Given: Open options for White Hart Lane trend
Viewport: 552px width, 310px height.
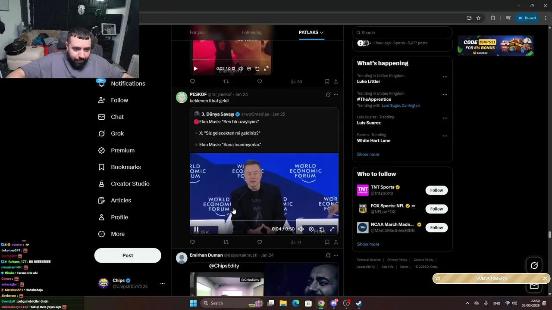Looking at the screenshot, I should (x=445, y=136).
